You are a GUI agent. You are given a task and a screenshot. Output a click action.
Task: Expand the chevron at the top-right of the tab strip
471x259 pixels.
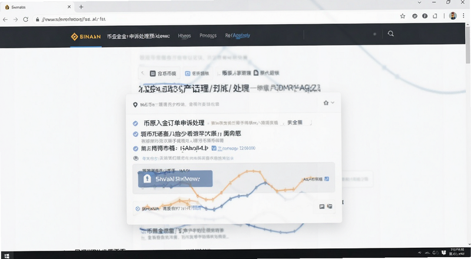(419, 2)
